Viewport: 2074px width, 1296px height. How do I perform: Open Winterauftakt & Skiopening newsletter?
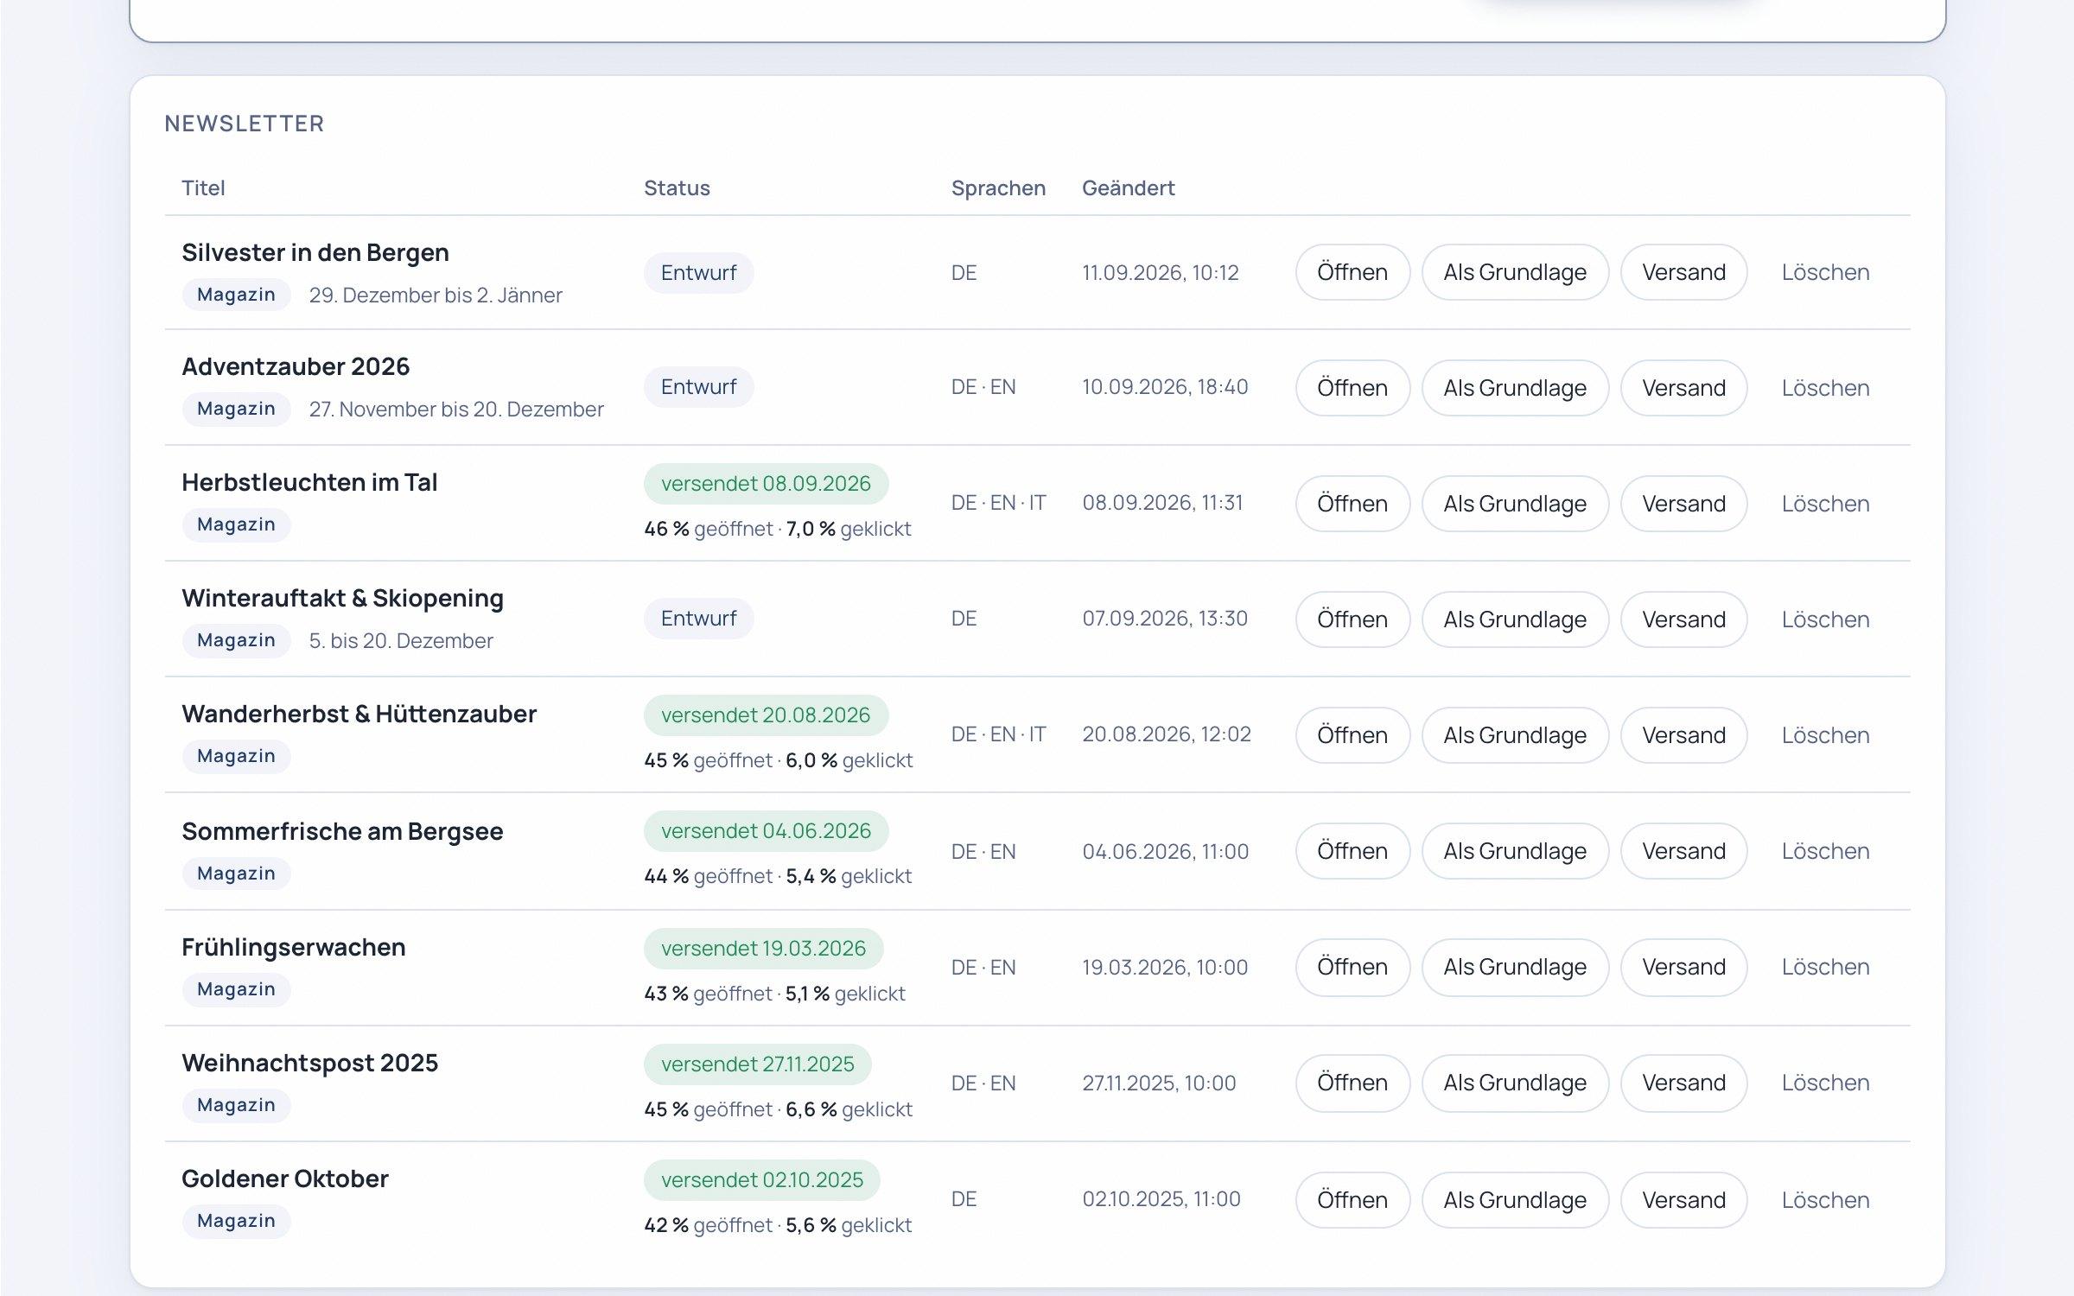pyautogui.click(x=1352, y=619)
